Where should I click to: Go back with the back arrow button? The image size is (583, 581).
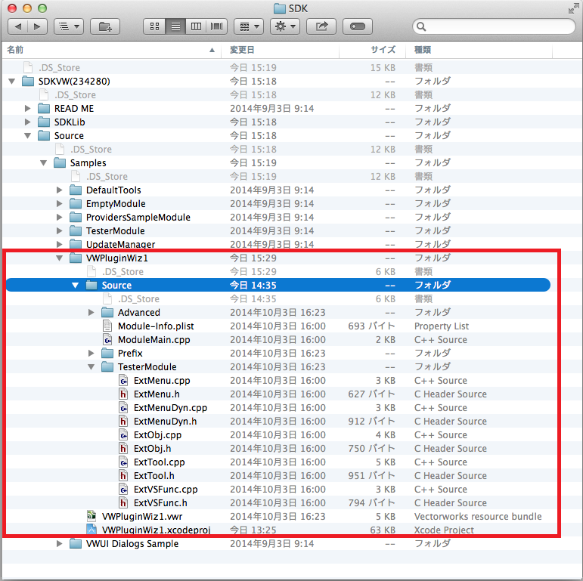[18, 26]
